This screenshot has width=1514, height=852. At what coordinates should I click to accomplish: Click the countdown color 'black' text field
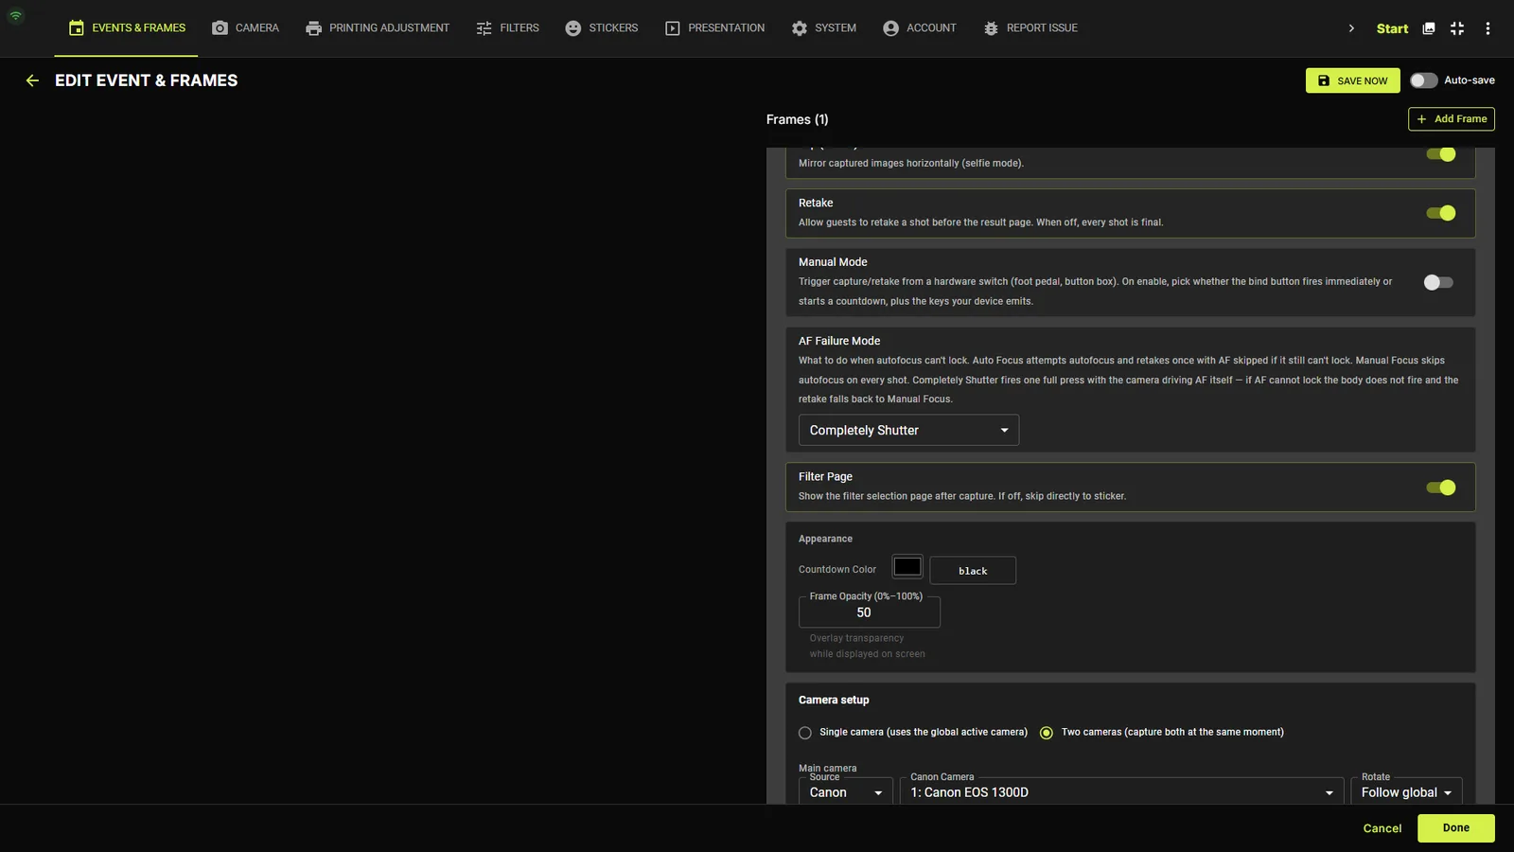[x=973, y=571]
